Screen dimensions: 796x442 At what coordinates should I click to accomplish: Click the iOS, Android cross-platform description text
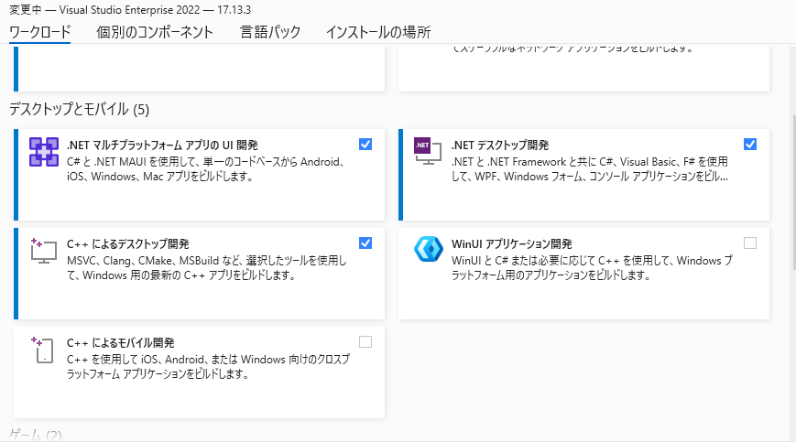pyautogui.click(x=209, y=367)
